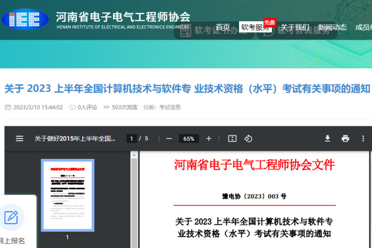Click the 河南省电子电气工程师协会 site name

click(123, 17)
